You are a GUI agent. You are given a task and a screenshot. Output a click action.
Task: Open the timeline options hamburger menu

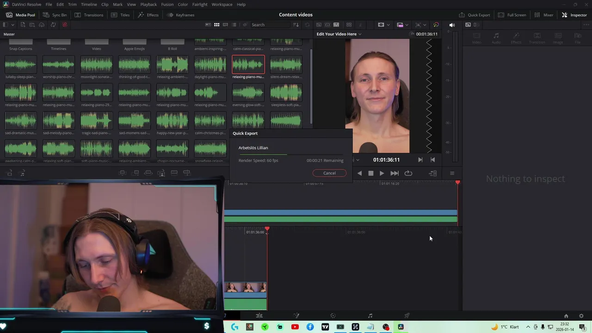pos(452,173)
